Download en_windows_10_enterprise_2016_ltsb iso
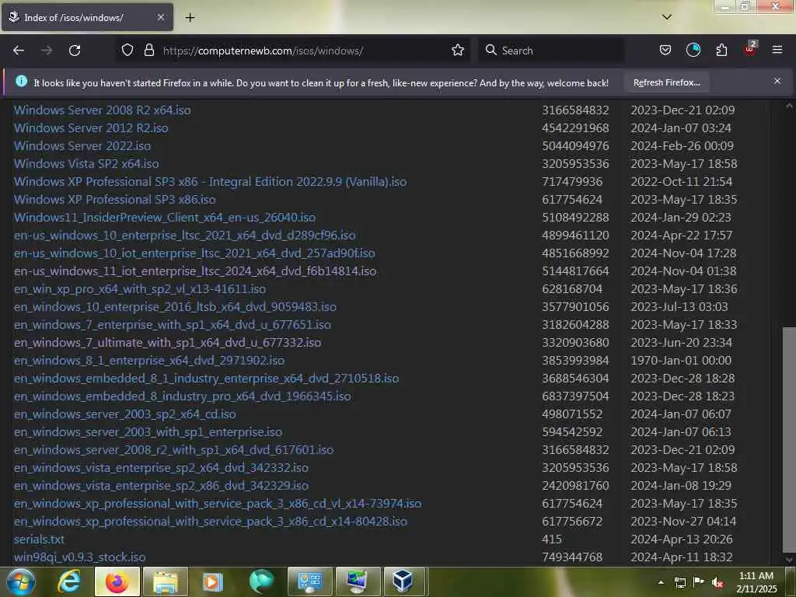The width and height of the screenshot is (796, 597). click(x=175, y=306)
